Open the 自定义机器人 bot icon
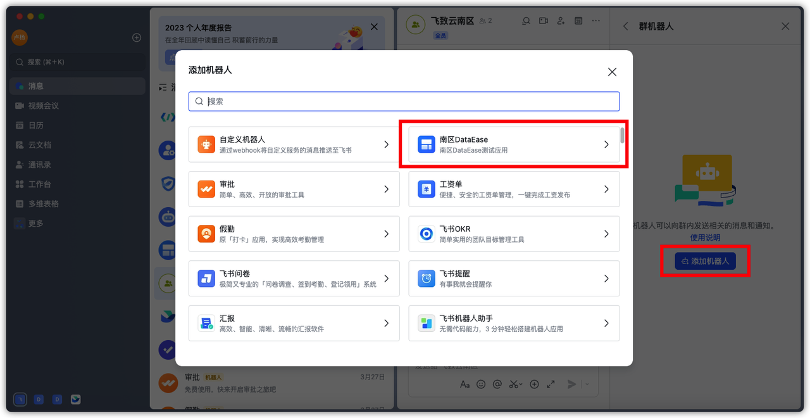810x418 pixels. pyautogui.click(x=206, y=144)
